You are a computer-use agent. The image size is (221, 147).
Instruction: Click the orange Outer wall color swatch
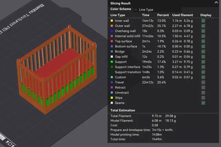[x=112, y=26]
